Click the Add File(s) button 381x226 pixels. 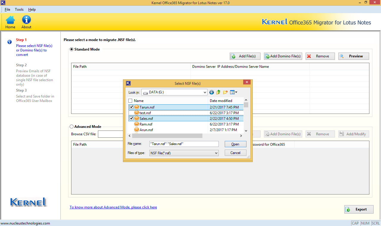click(x=245, y=56)
